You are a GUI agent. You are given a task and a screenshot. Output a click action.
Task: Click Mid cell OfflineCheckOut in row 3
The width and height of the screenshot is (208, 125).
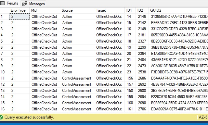45,29
